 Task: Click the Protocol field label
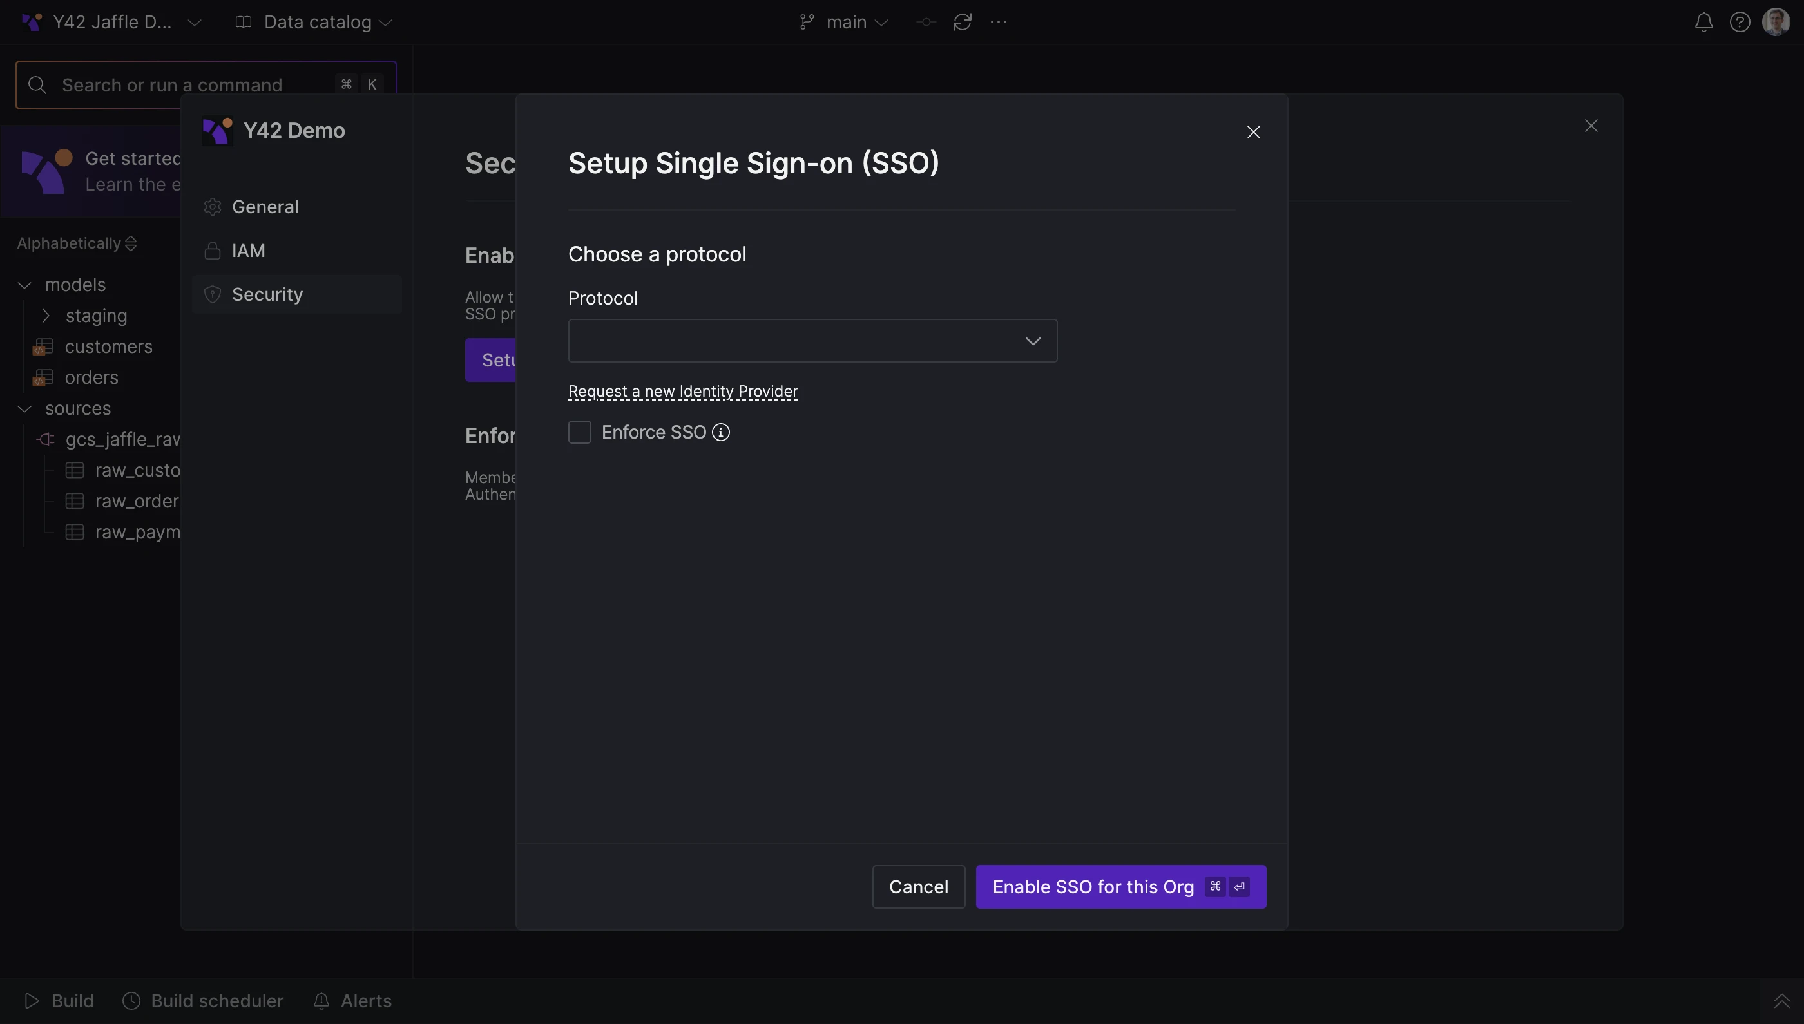[603, 299]
